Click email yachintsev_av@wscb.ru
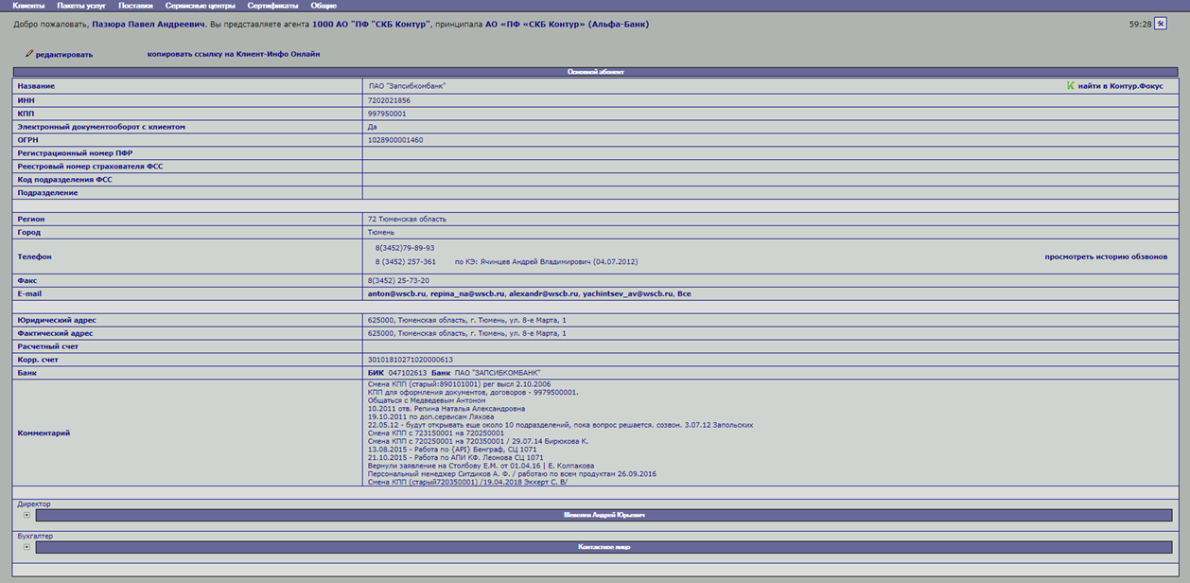This screenshot has width=1190, height=583. point(627,294)
